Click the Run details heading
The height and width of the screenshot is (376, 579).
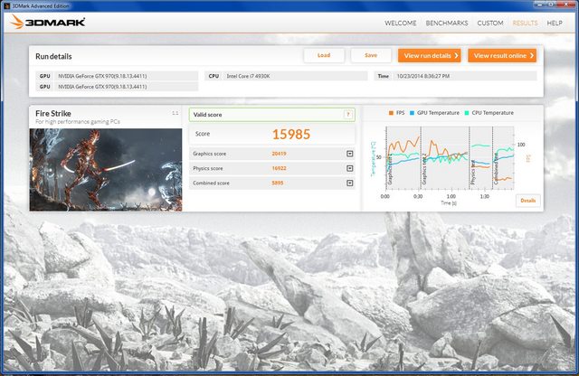click(53, 56)
